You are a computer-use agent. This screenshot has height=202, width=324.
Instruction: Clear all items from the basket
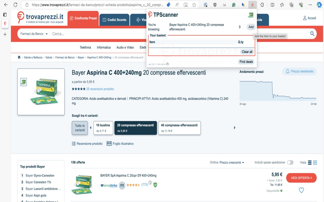tap(247, 52)
